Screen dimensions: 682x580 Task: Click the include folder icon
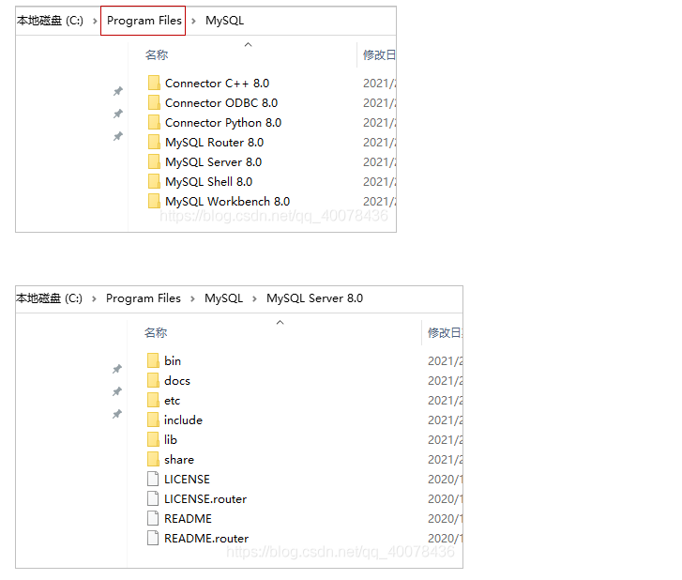click(x=153, y=420)
